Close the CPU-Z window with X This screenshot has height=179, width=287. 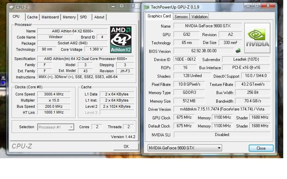pos(133,6)
